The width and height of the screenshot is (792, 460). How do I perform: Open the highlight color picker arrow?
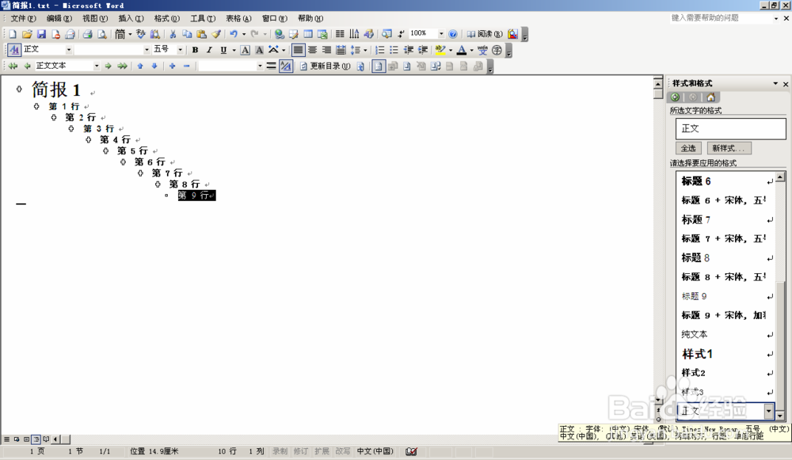click(450, 50)
